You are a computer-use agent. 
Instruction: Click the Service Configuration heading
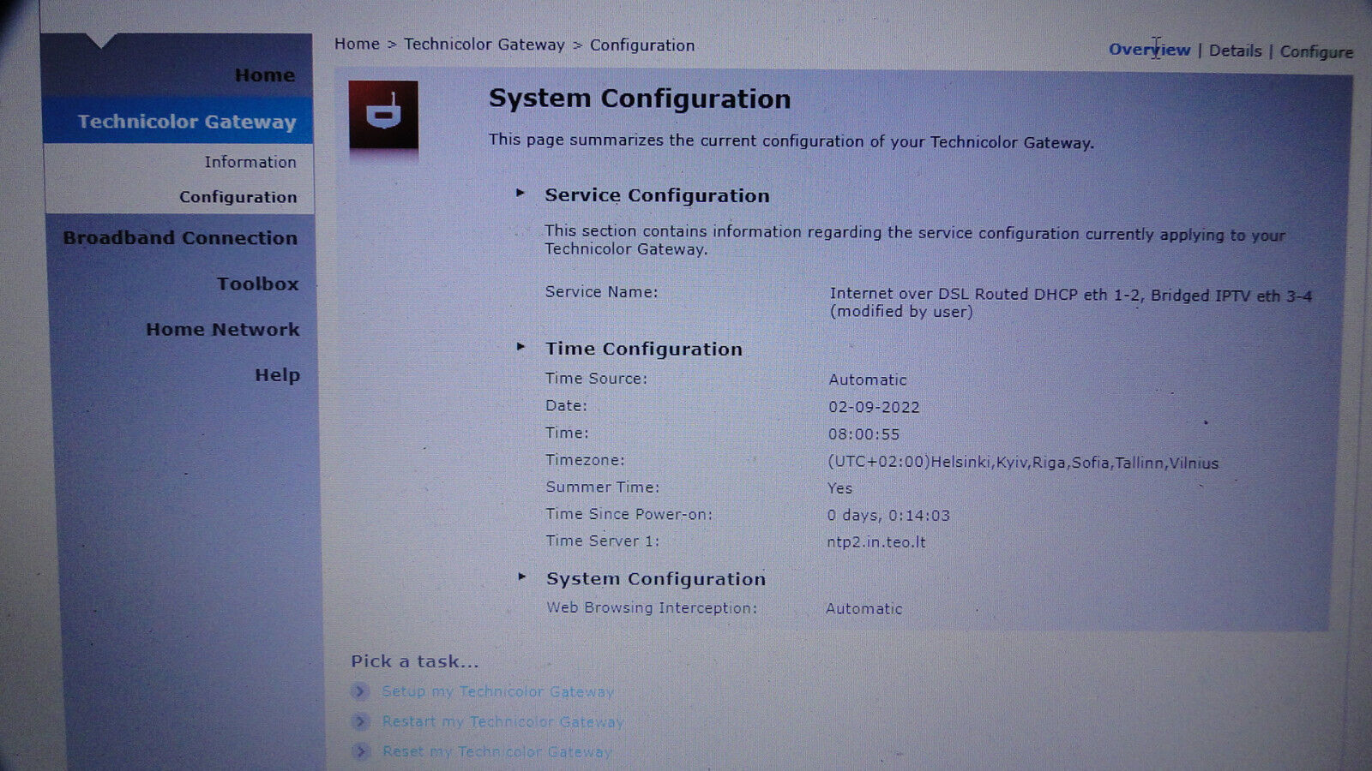pyautogui.click(x=658, y=195)
